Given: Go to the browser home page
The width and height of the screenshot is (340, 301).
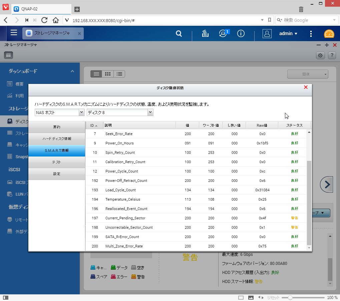Looking at the screenshot, I should coord(56,20).
